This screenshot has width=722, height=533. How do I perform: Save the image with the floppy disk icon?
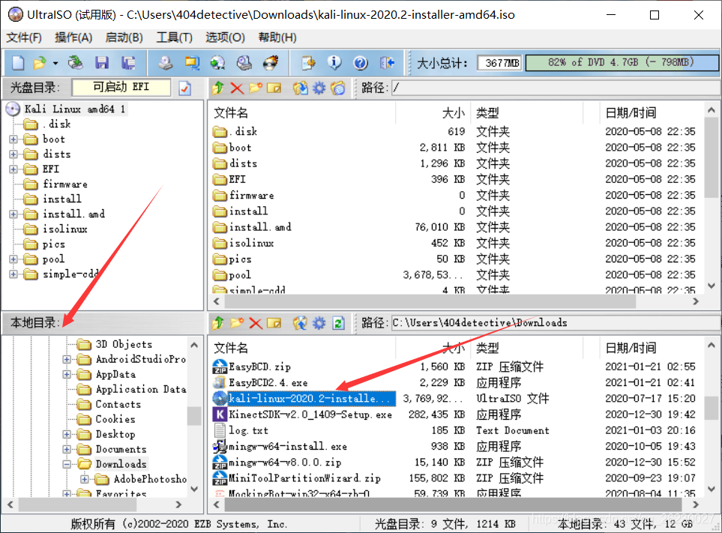[x=102, y=63]
